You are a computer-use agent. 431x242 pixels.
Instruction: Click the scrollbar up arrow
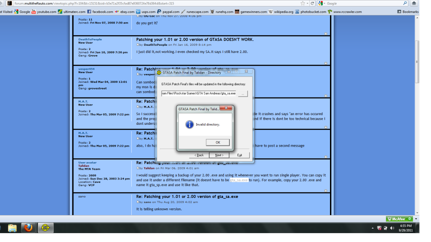point(417,18)
